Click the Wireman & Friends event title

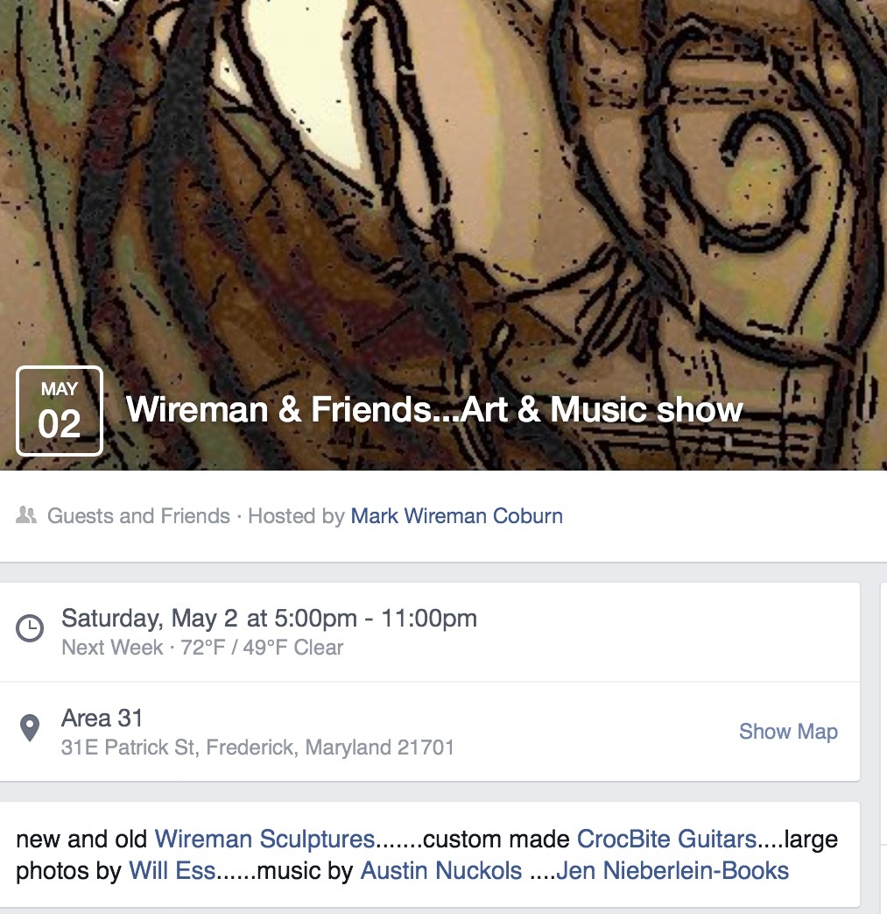point(434,410)
